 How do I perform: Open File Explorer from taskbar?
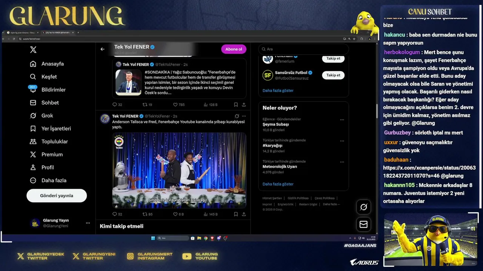click(199, 238)
